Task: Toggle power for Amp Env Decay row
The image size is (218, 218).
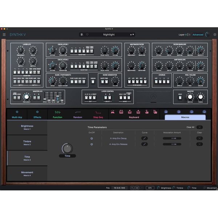Action: pyautogui.click(x=92, y=138)
